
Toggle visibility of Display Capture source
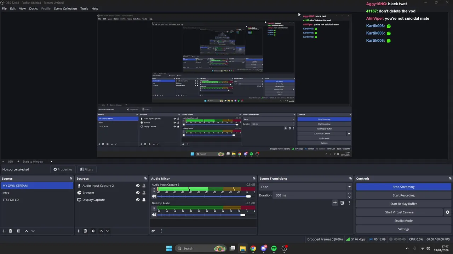(x=138, y=200)
